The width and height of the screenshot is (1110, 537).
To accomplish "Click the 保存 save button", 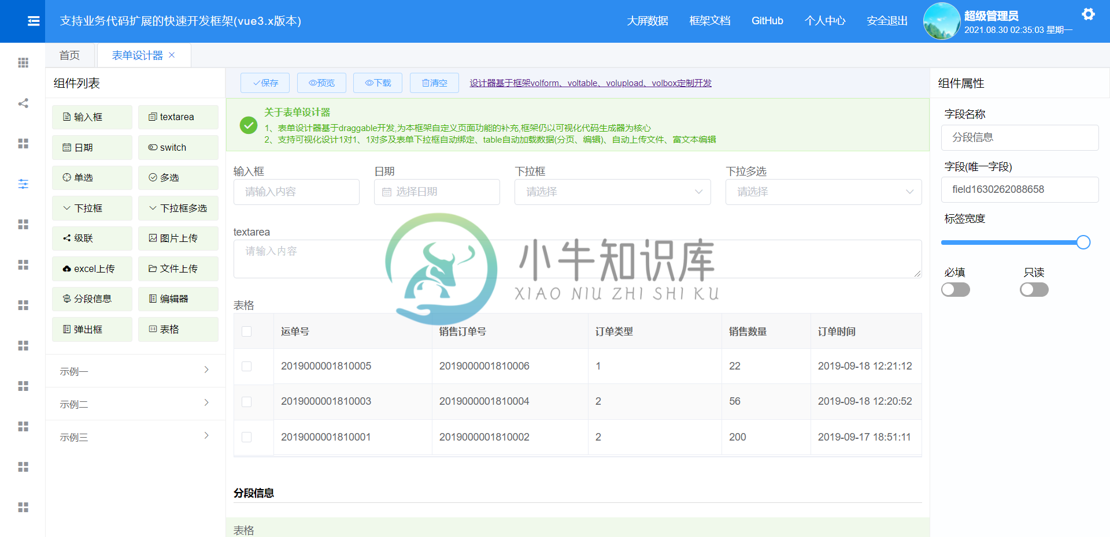I will 265,83.
